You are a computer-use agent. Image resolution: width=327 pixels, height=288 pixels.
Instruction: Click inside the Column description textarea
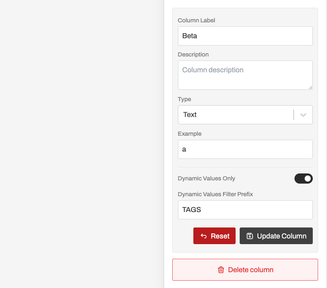[x=245, y=75]
